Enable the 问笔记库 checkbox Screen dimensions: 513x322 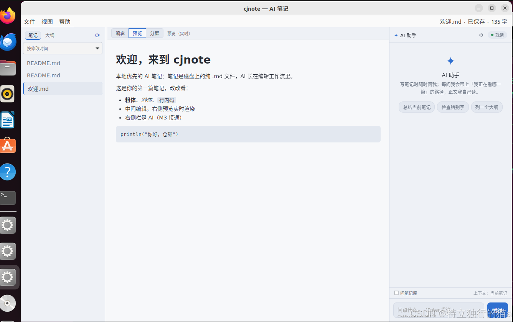396,293
